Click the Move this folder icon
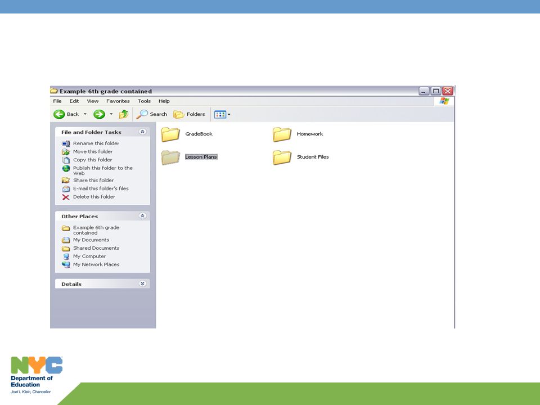 [66, 152]
